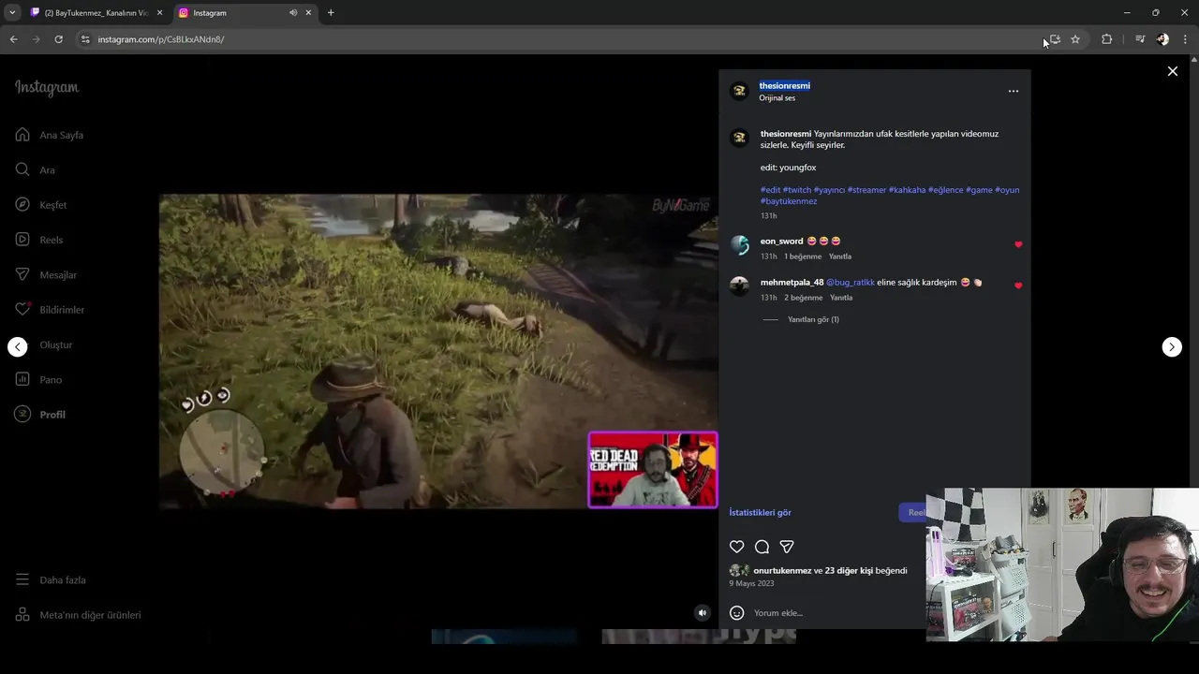Switch to the BayTukenmez Twitch tab
The image size is (1199, 674).
pos(96,13)
